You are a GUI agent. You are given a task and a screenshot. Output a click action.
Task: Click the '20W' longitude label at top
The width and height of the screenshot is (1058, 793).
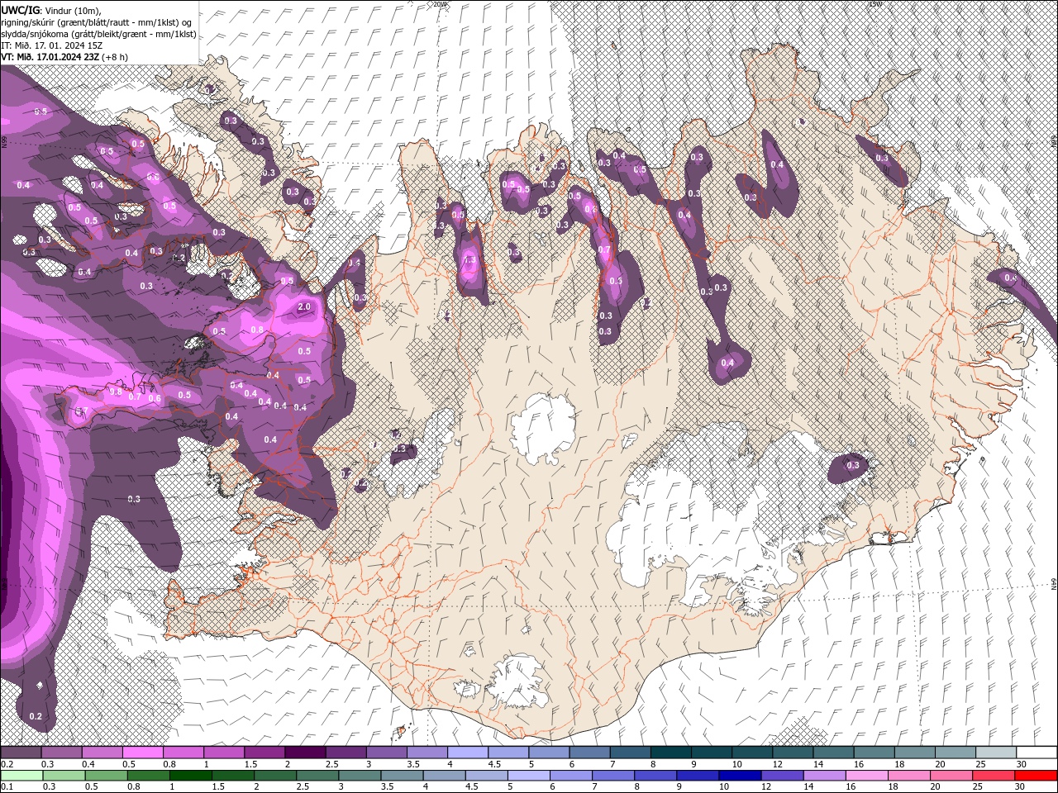click(439, 4)
